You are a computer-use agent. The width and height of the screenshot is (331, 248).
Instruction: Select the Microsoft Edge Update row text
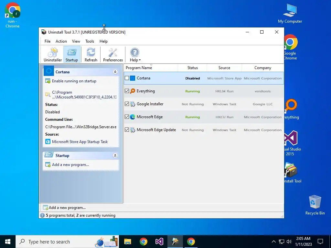pos(156,130)
